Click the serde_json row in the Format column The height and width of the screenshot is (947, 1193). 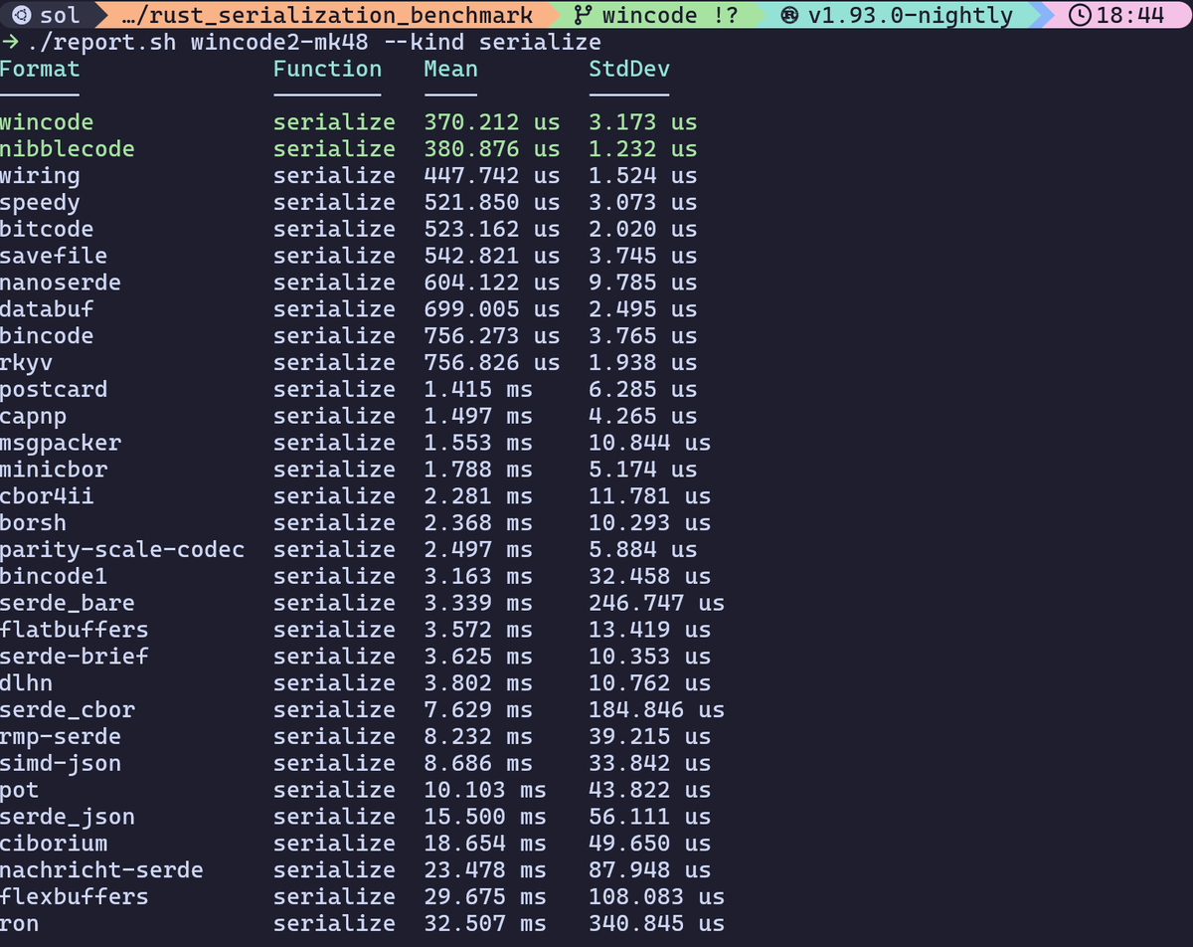click(68, 816)
